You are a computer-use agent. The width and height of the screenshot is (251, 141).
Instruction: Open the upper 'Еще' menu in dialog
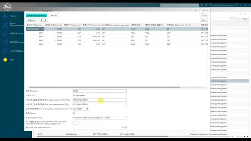point(204,15)
